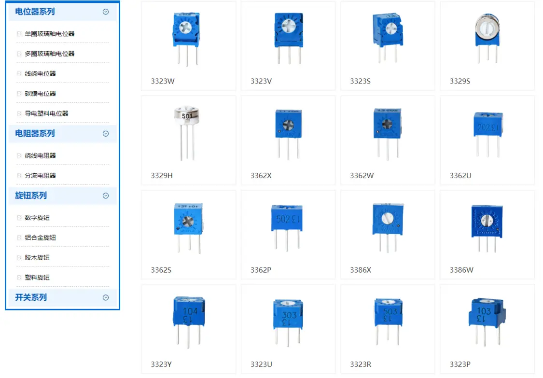The image size is (543, 378).
Task: Toggle the 旋钮系列 section chevron
Action: click(106, 196)
